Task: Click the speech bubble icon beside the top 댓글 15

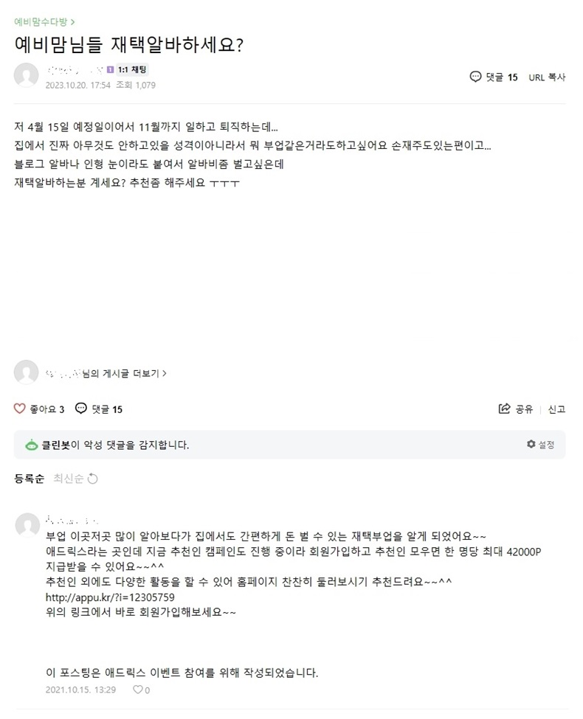Action: pyautogui.click(x=475, y=77)
